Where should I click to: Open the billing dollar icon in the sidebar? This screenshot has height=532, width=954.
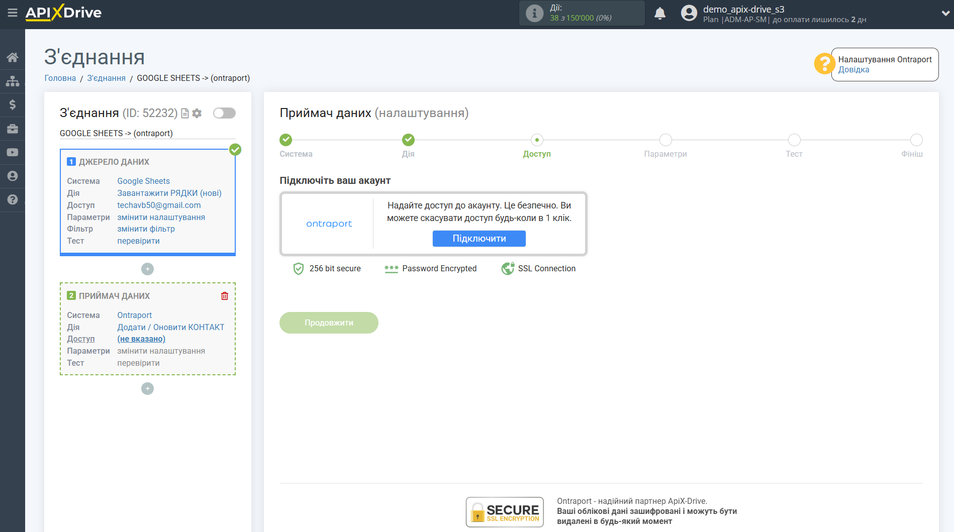(x=12, y=104)
